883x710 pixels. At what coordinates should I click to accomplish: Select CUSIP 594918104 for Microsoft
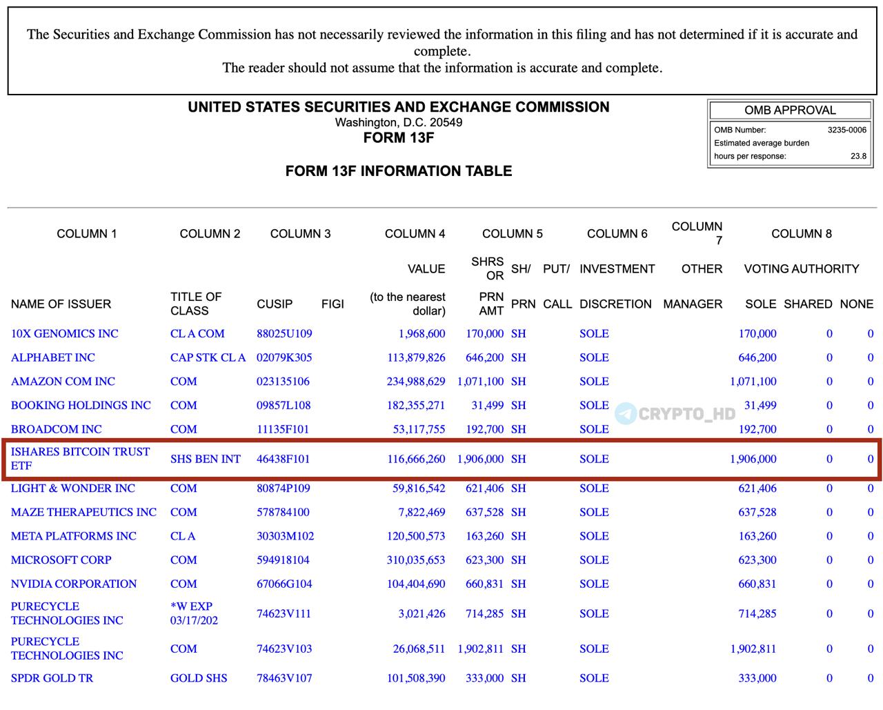pyautogui.click(x=283, y=560)
